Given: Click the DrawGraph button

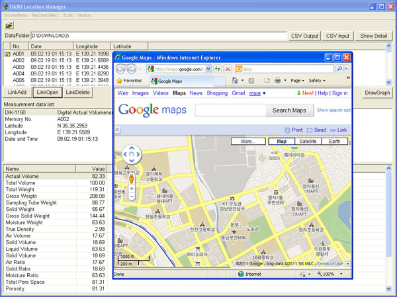Looking at the screenshot, I should (x=377, y=93).
